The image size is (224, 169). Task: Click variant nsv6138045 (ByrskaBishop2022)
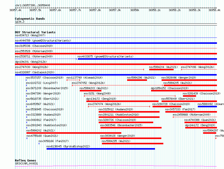[x=68, y=146]
